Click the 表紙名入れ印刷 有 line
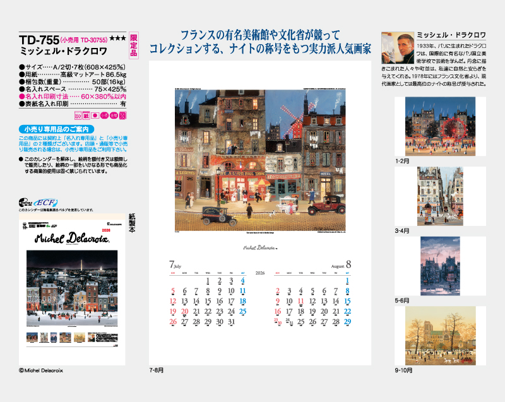The image size is (505, 402). tap(73, 104)
